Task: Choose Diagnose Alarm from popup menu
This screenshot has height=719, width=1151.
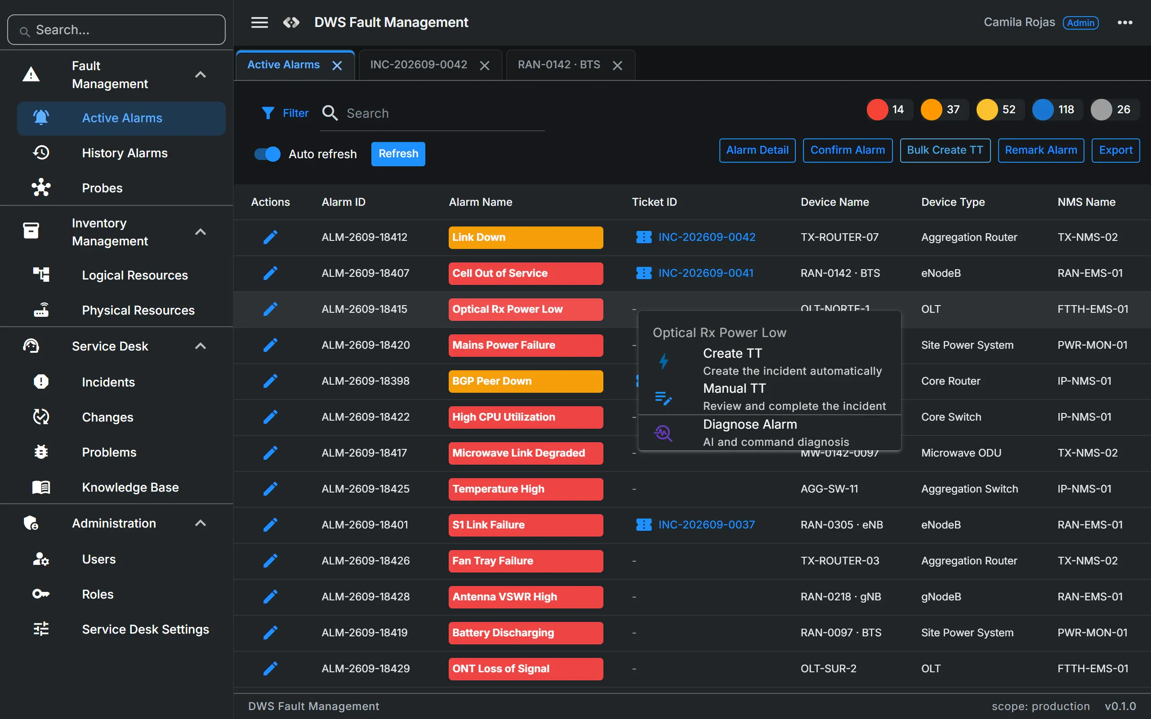Action: (x=769, y=433)
